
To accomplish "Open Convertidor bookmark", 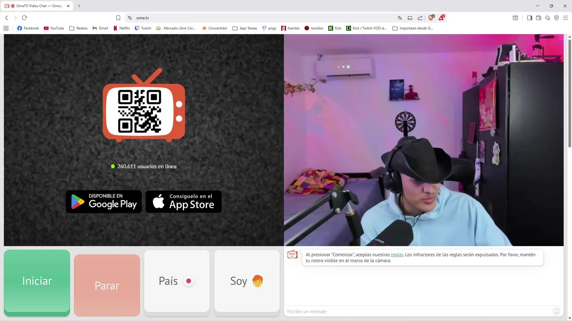I will pos(214,28).
